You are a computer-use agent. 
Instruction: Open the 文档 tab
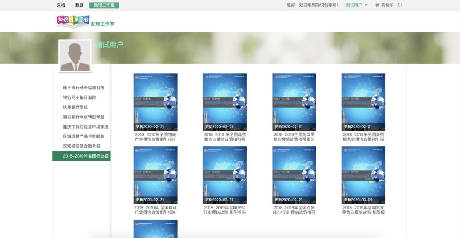(x=61, y=5)
